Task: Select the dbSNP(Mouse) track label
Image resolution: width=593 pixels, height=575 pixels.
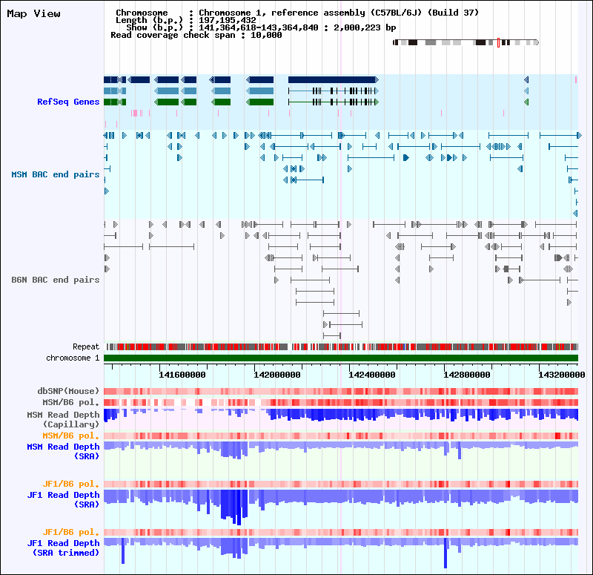Action: click(68, 391)
